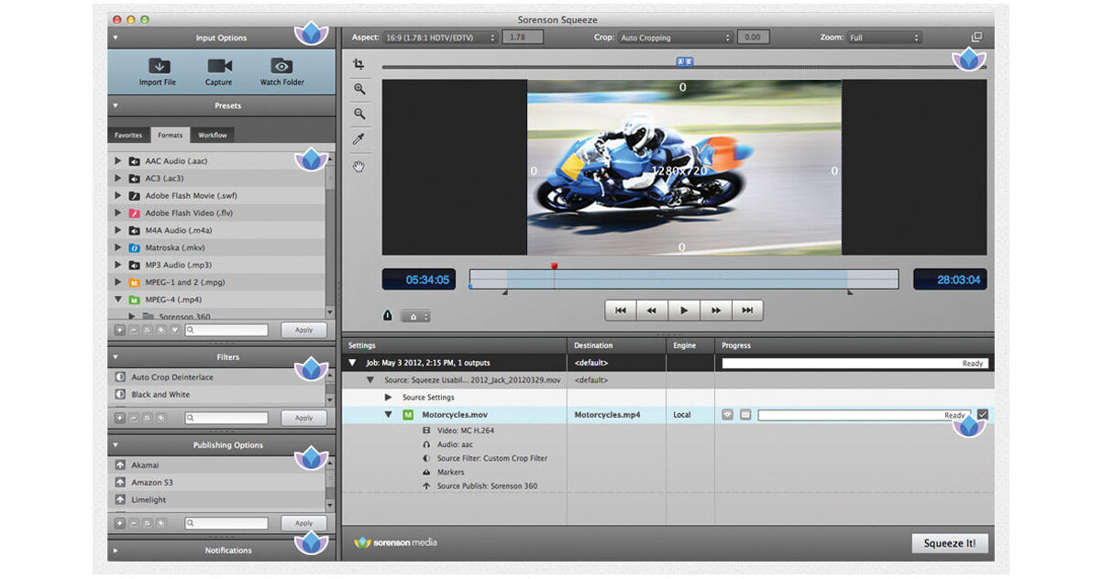The image size is (1103, 579).
Task: Click the plus button in Presets panel
Action: coord(120,330)
